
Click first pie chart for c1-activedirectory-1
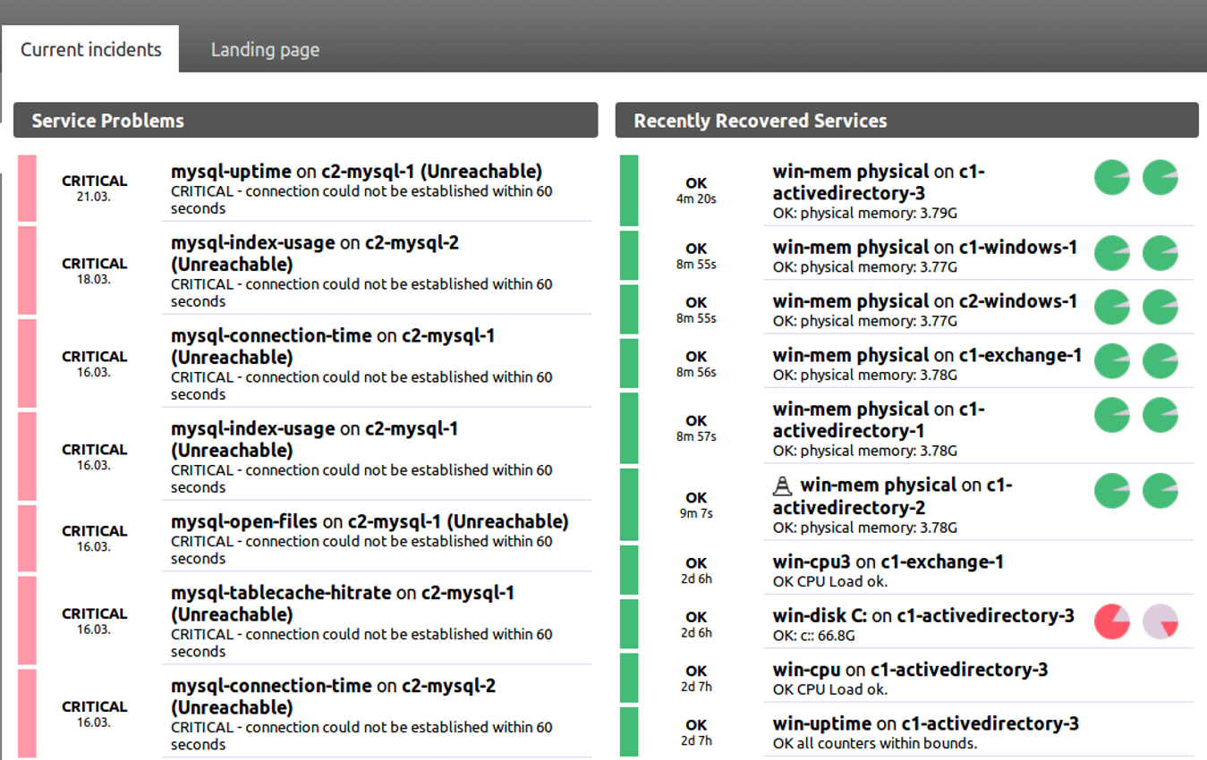click(x=1112, y=416)
